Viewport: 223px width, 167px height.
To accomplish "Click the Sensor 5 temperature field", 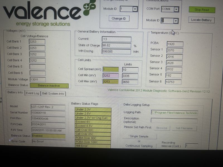I will (x=173, y=75).
